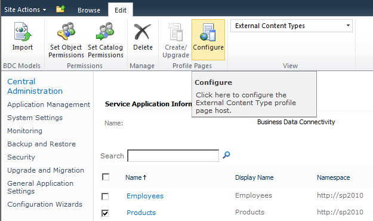Image resolution: width=373 pixels, height=221 pixels.
Task: Sort by Namespace column header
Action: pyautogui.click(x=333, y=177)
